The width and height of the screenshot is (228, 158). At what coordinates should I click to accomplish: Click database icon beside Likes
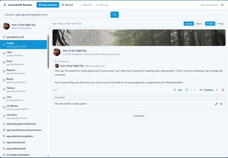[4, 54]
